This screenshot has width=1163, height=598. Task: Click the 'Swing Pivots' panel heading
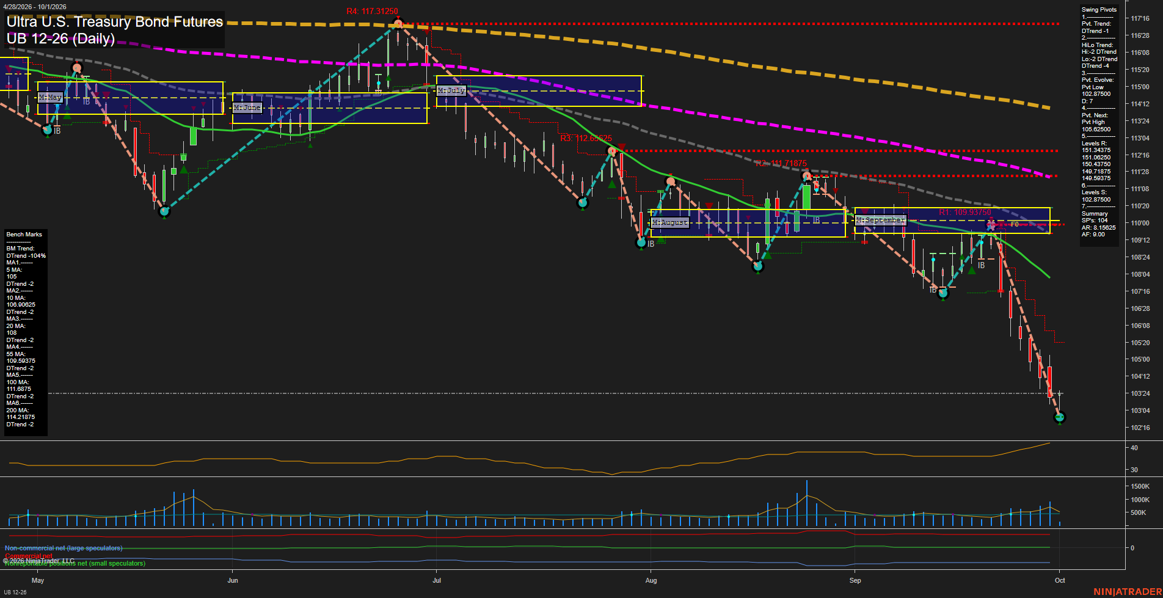[1099, 10]
